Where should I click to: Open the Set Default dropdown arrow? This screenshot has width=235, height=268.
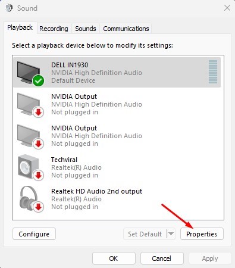pos(171,234)
